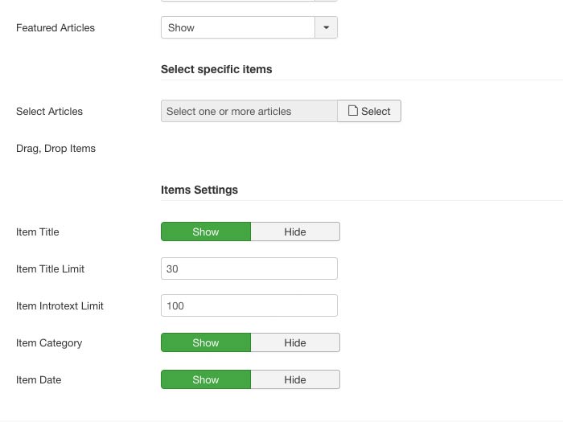
Task: Focus the Item Title Limit input
Action: [249, 268]
